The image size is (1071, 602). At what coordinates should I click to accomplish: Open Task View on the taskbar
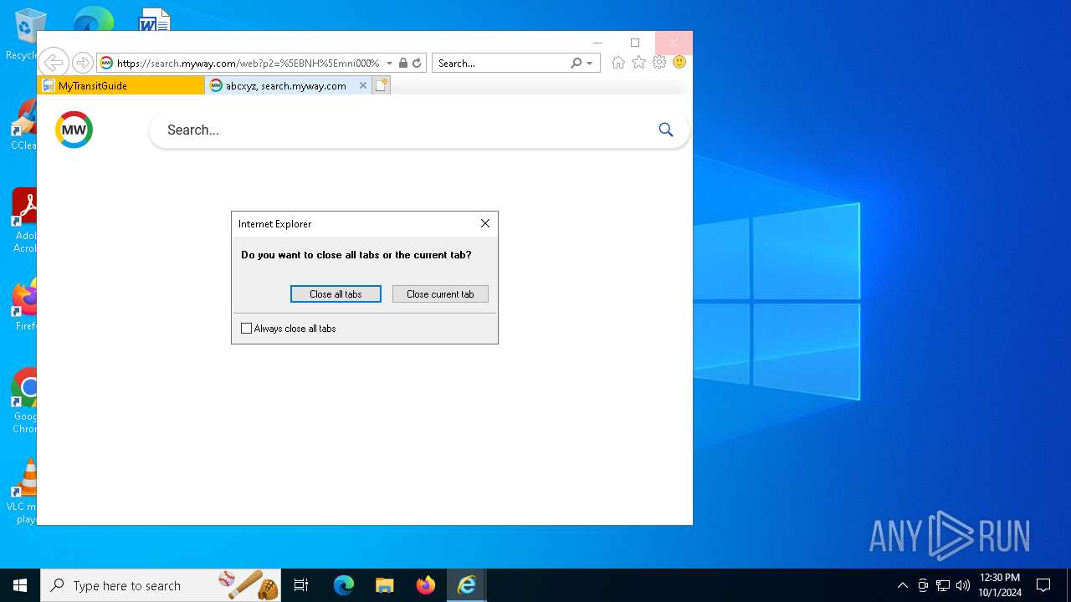(x=301, y=585)
